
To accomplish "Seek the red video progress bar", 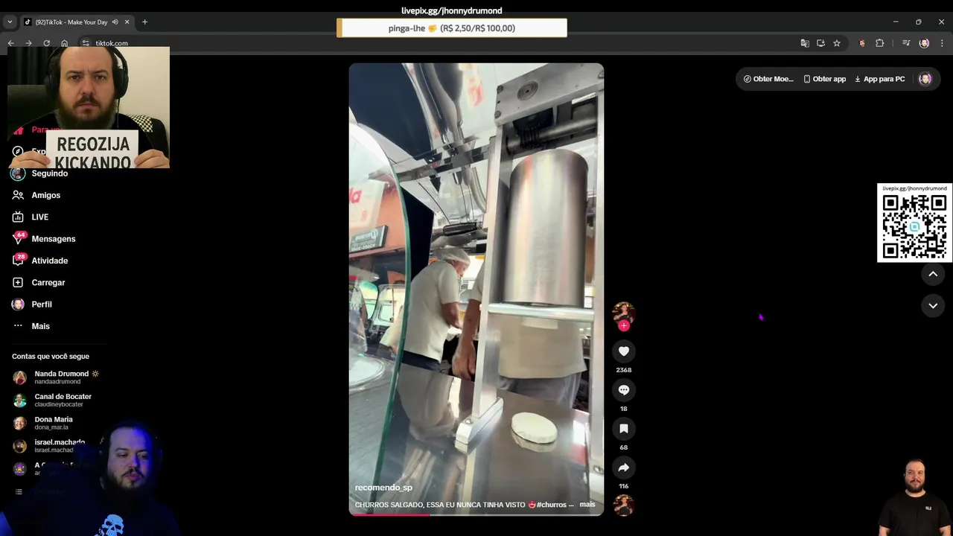I will 476,514.
